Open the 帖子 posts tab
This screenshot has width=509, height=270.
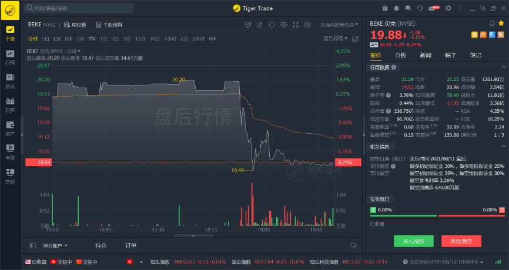(x=451, y=55)
